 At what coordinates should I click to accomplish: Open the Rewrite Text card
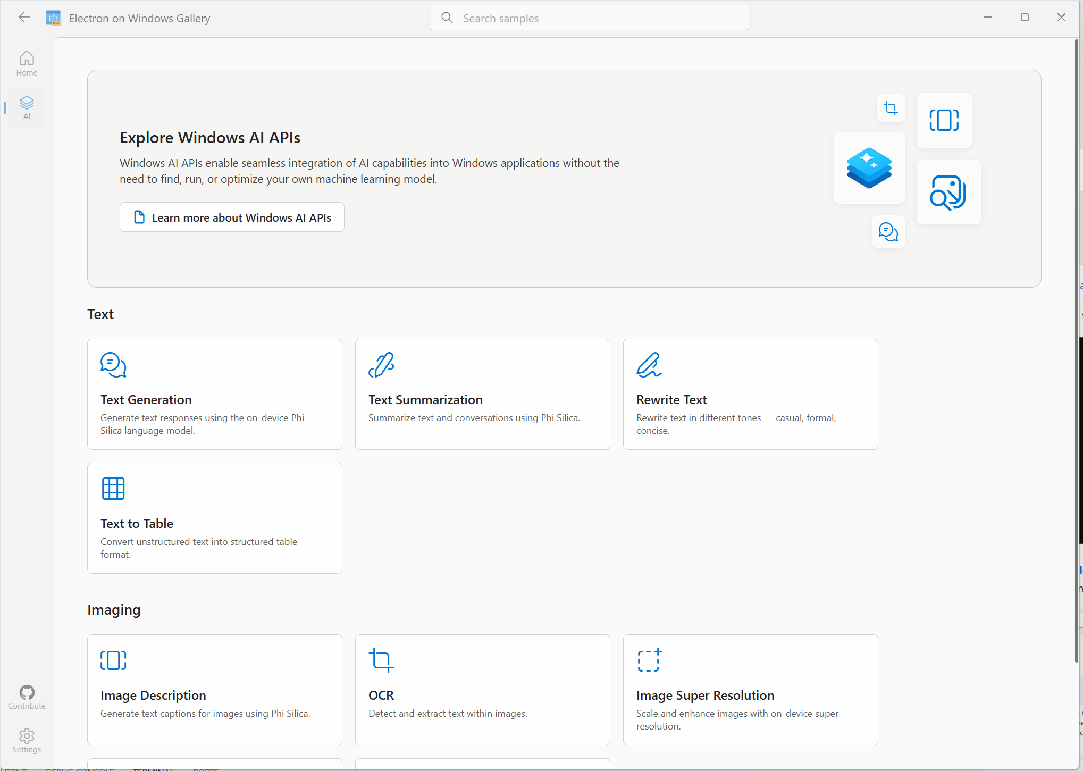tap(751, 394)
